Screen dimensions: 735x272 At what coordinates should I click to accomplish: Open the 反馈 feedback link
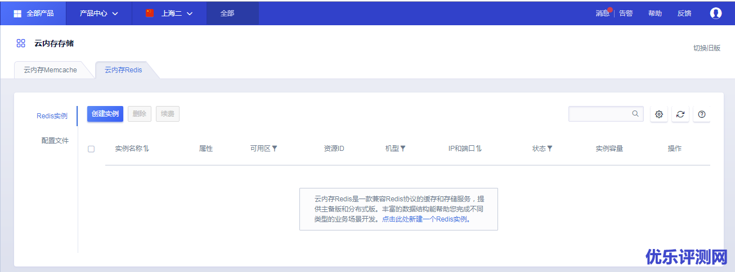tap(684, 13)
